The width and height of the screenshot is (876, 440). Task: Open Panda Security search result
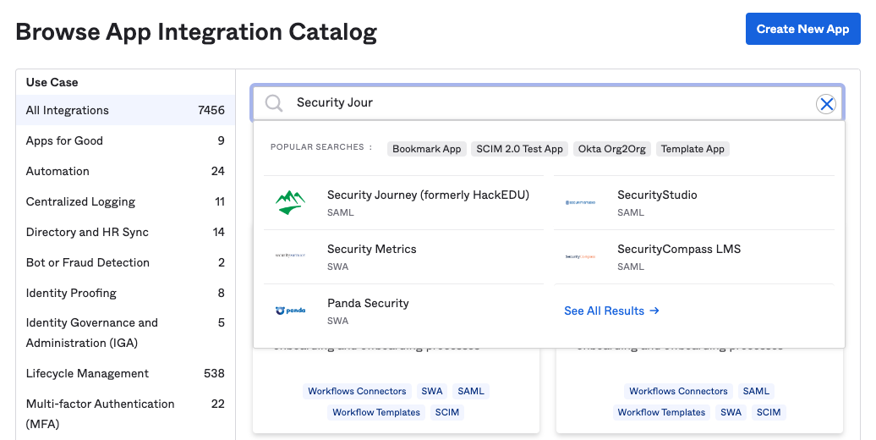[x=403, y=311]
